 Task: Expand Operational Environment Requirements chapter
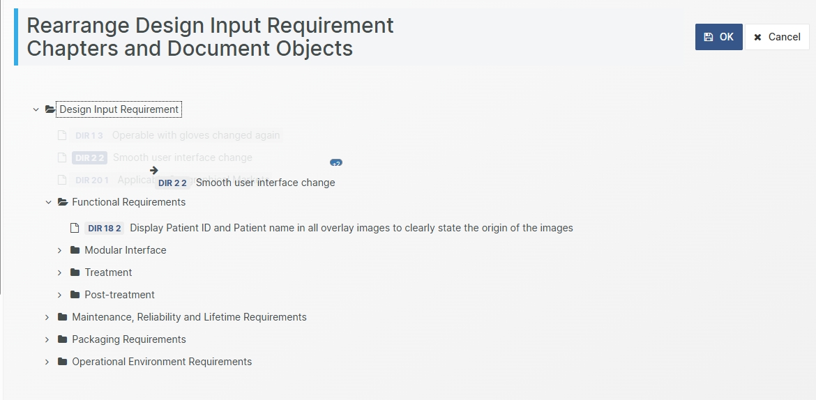click(47, 362)
